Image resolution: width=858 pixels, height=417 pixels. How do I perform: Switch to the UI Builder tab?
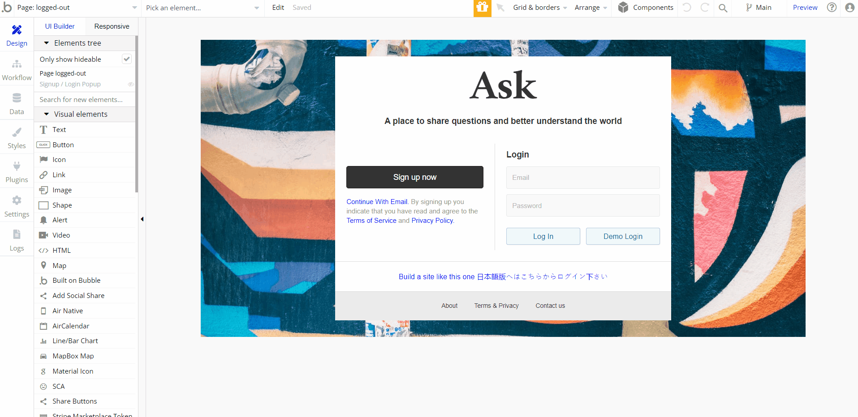[x=60, y=26]
